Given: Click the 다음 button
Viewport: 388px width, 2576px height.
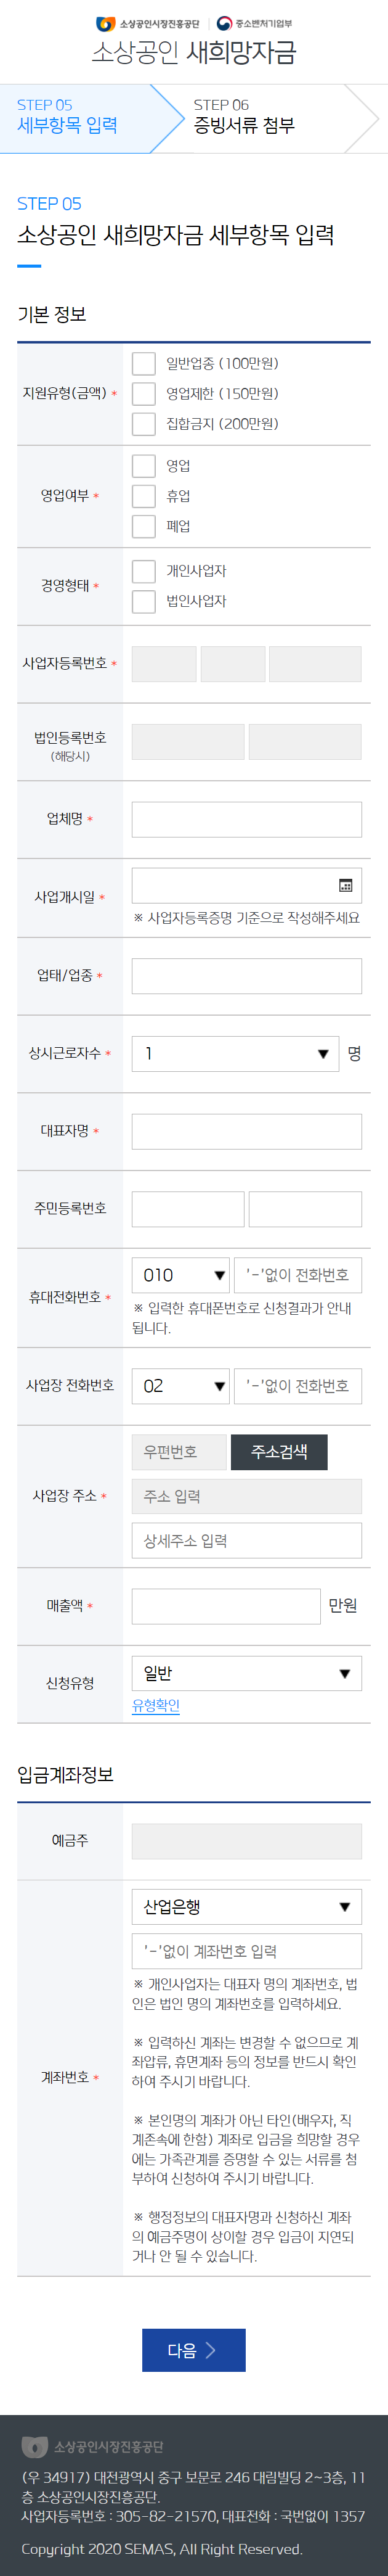Looking at the screenshot, I should [193, 2350].
